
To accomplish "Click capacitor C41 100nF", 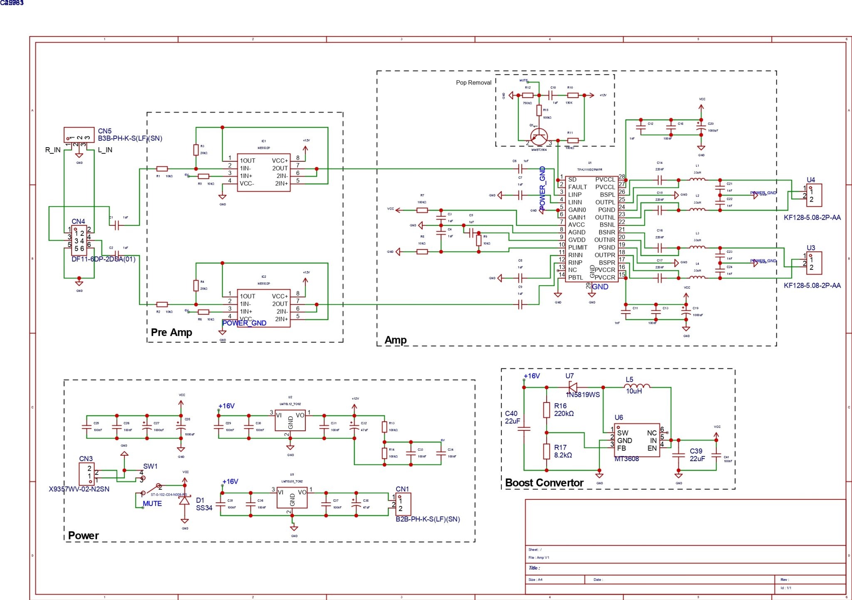I will coord(716,455).
